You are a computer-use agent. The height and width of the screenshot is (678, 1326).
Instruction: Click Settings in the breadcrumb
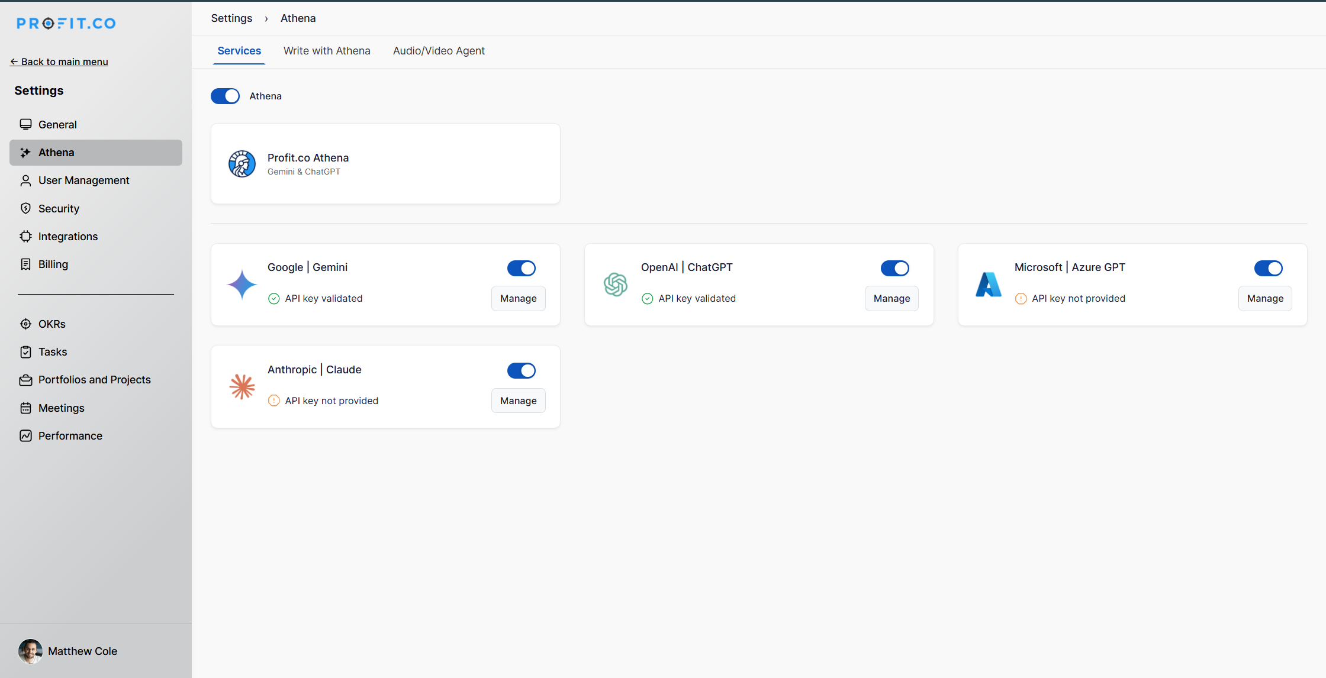(231, 18)
